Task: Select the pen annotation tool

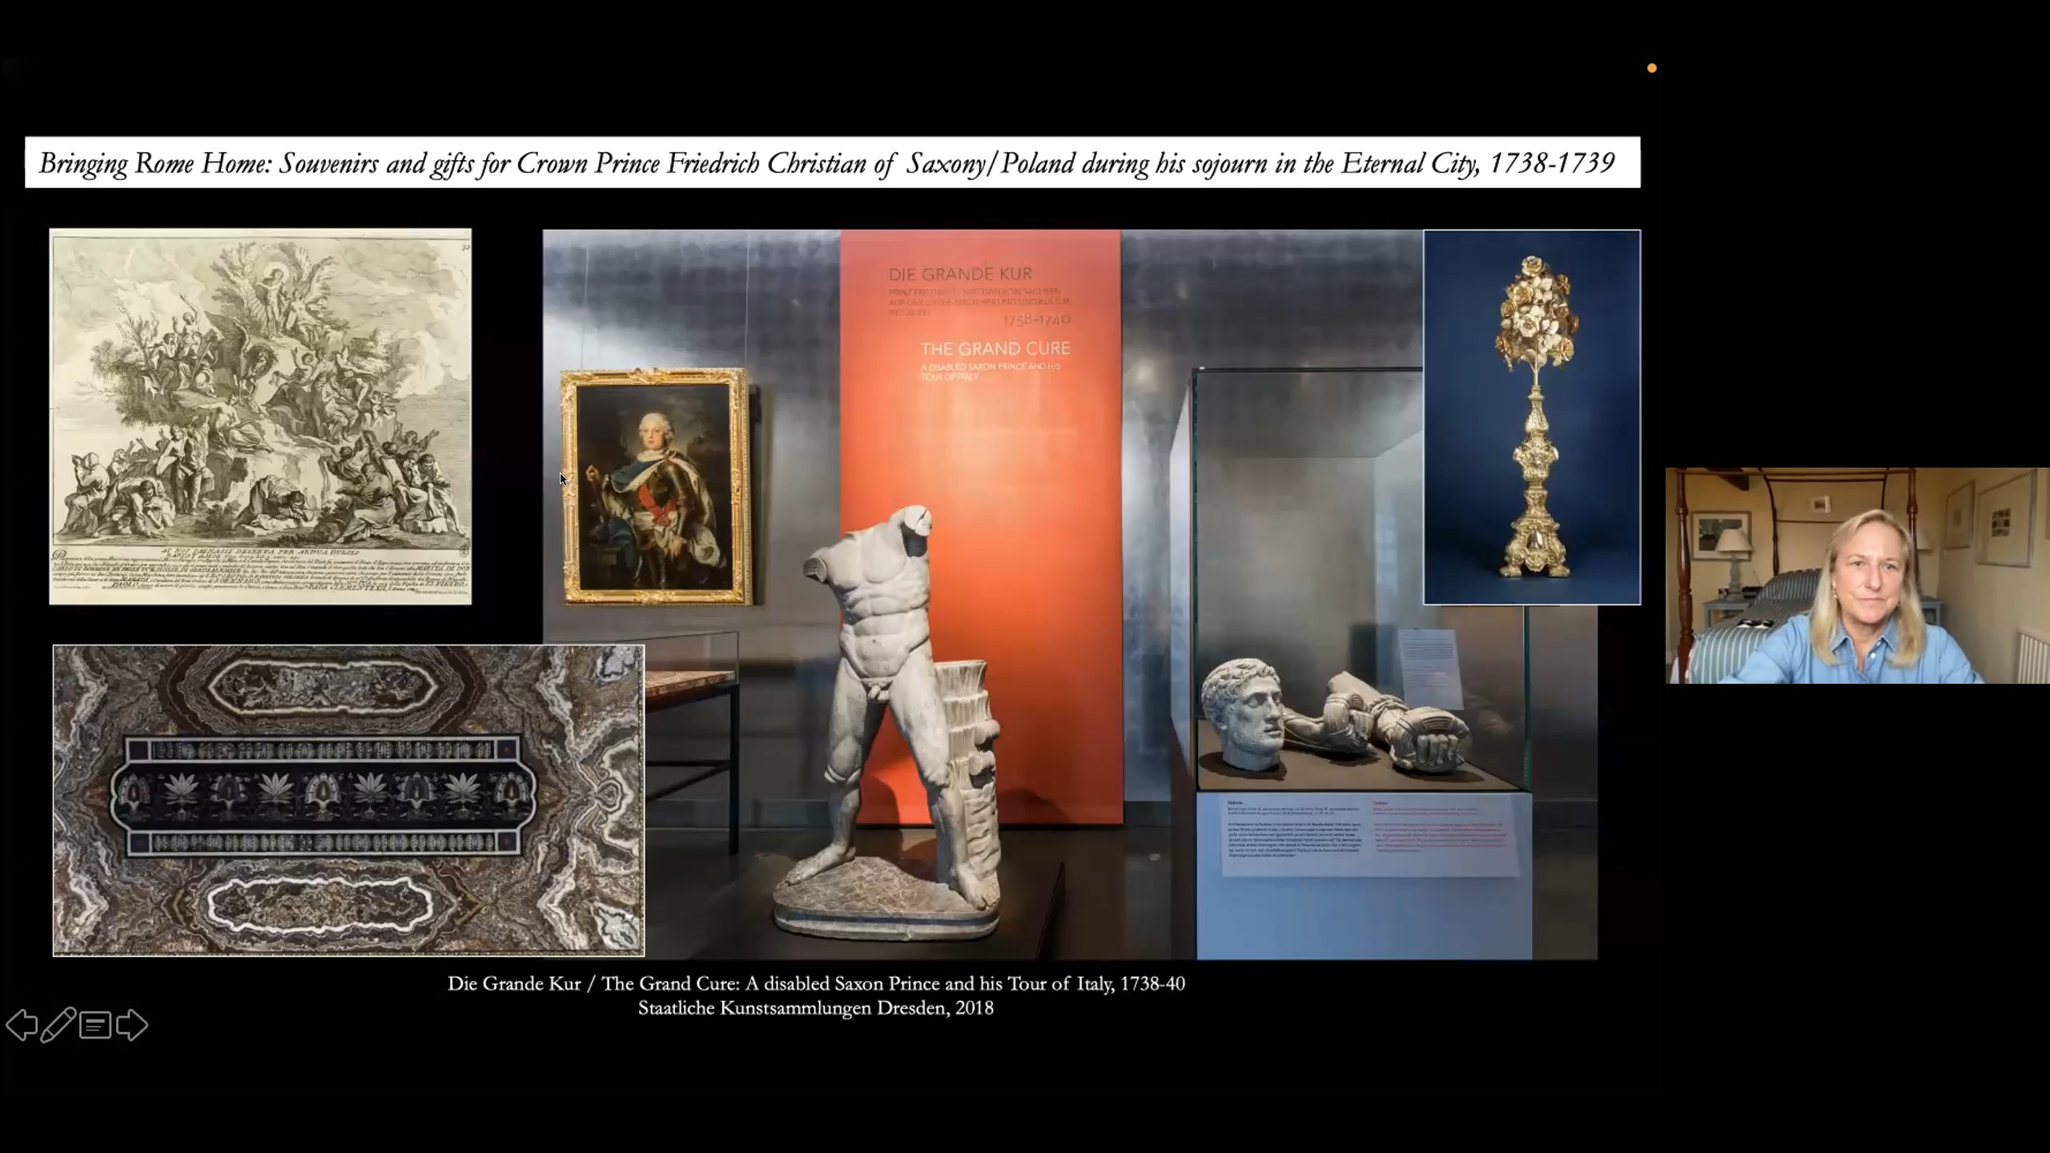Action: pyautogui.click(x=58, y=1025)
